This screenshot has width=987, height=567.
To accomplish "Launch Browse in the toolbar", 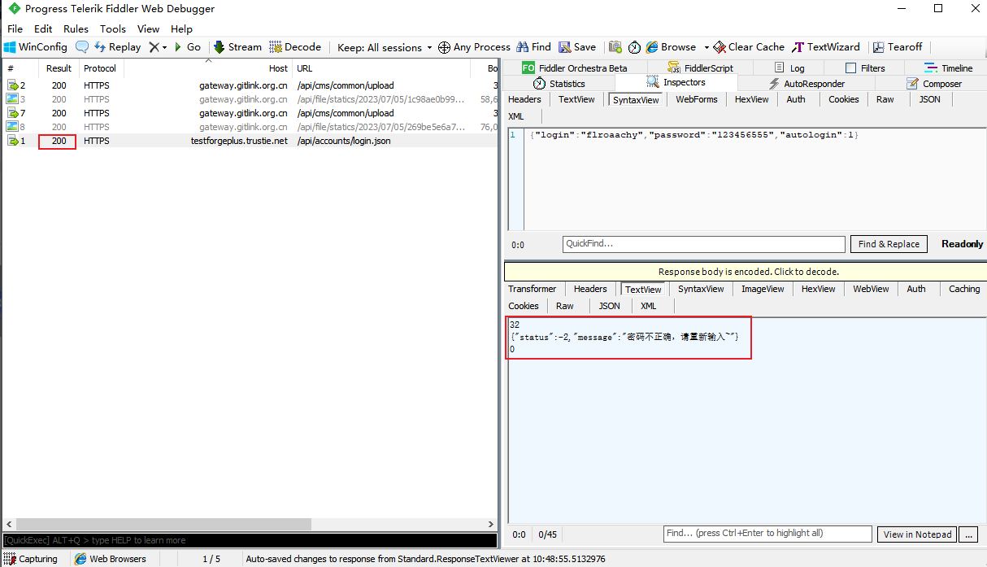I will tap(671, 47).
